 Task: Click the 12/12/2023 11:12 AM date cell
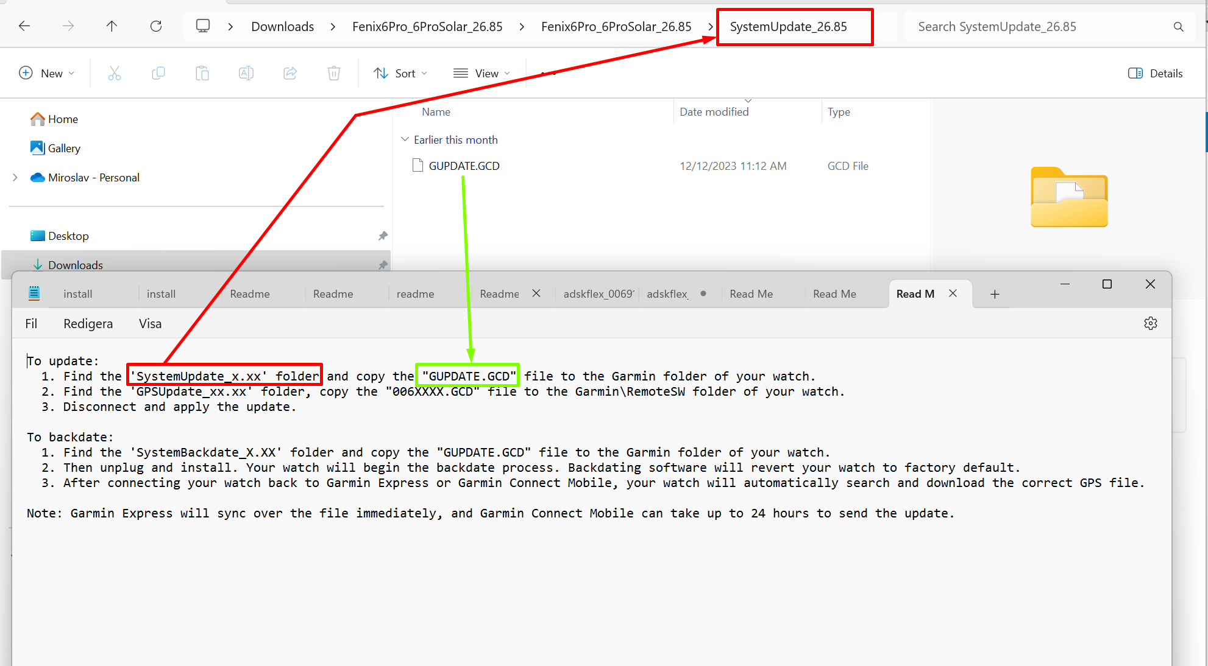(733, 166)
